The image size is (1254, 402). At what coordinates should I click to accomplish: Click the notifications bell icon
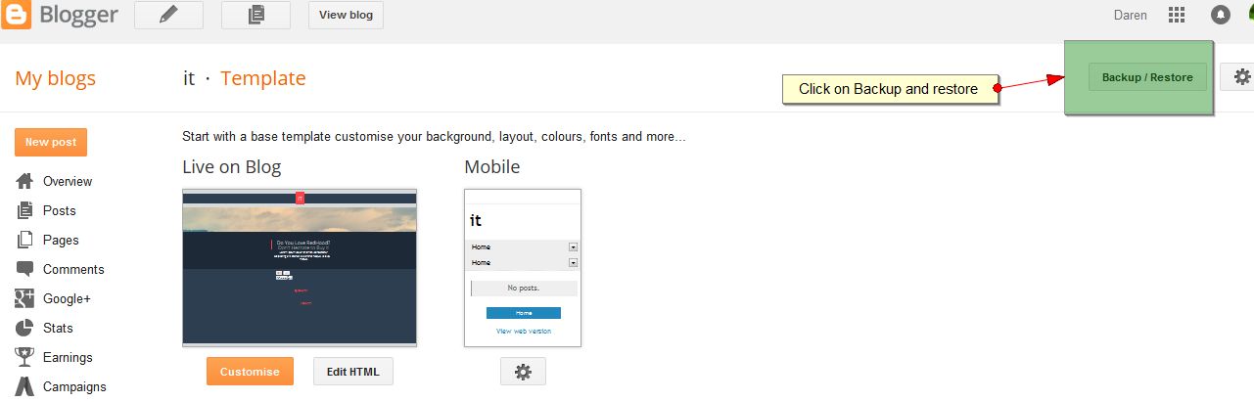(x=1220, y=15)
